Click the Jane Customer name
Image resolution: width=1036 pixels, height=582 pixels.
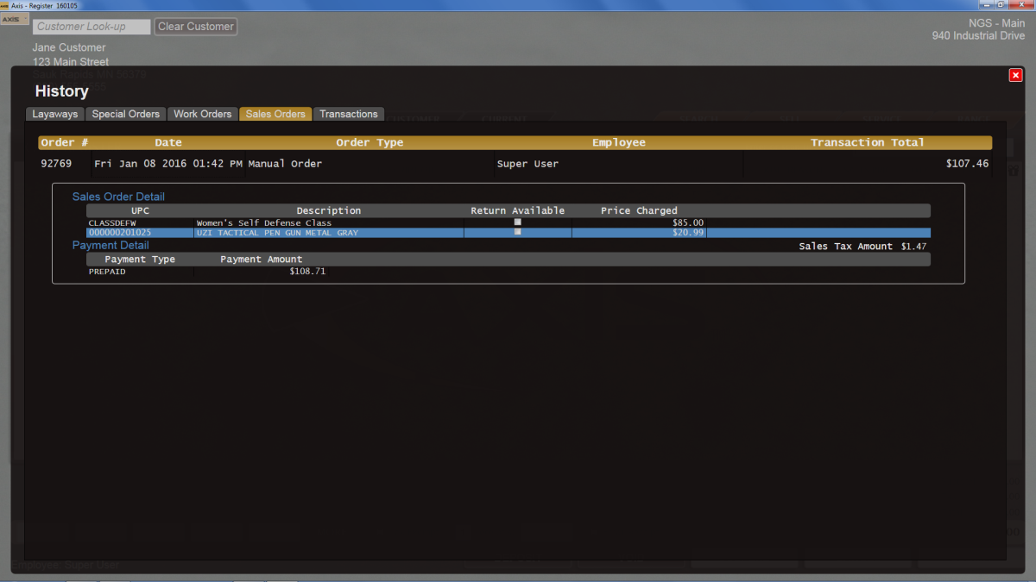click(x=69, y=47)
